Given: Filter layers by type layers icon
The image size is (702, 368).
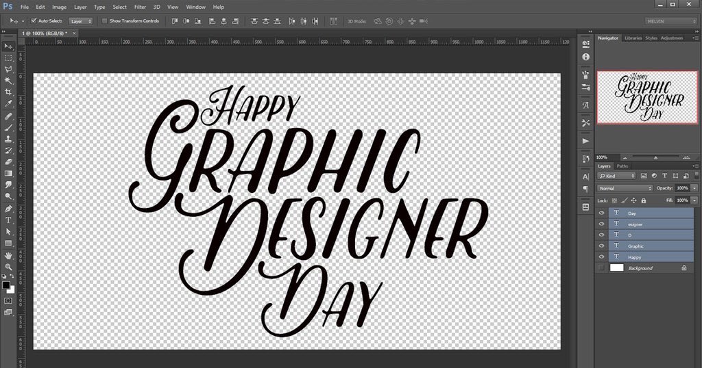Looking at the screenshot, I should (x=664, y=176).
